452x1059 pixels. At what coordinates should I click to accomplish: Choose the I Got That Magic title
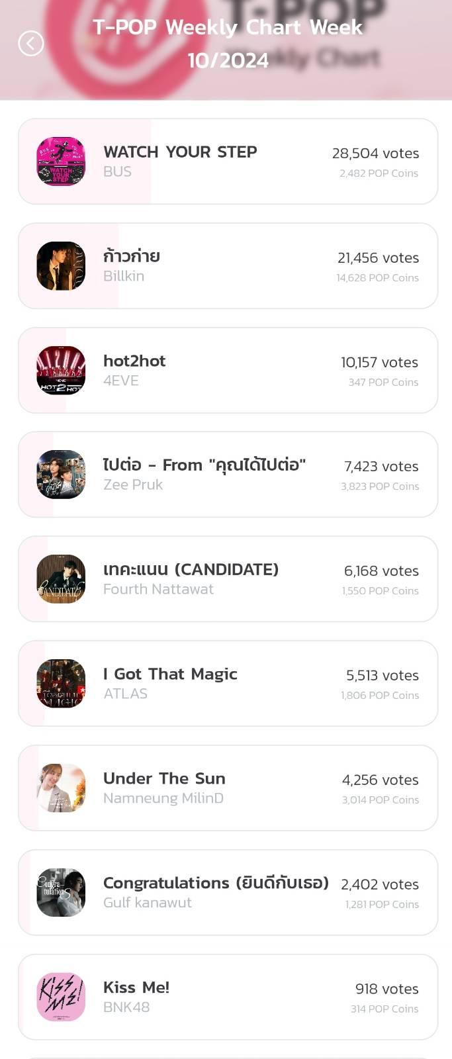pyautogui.click(x=170, y=674)
